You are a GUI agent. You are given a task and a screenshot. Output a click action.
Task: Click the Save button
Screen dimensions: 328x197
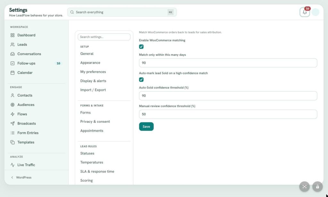[146, 126]
